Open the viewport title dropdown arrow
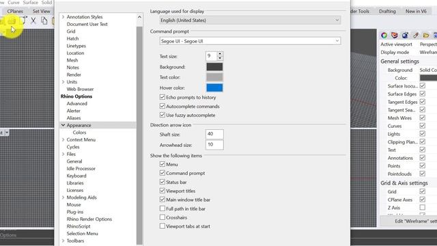This screenshot has width=437, height=246. pyautogui.click(x=7, y=133)
